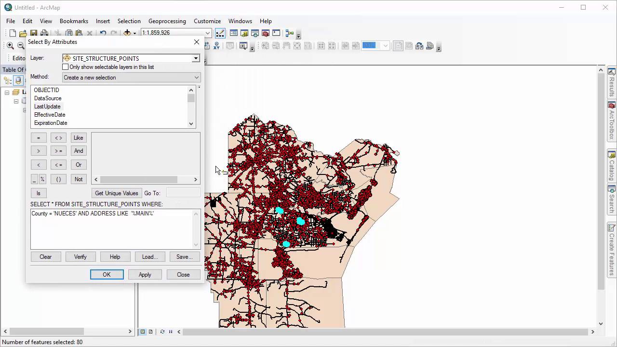Click the Clear button
Viewport: 617px width, 347px height.
click(x=46, y=257)
